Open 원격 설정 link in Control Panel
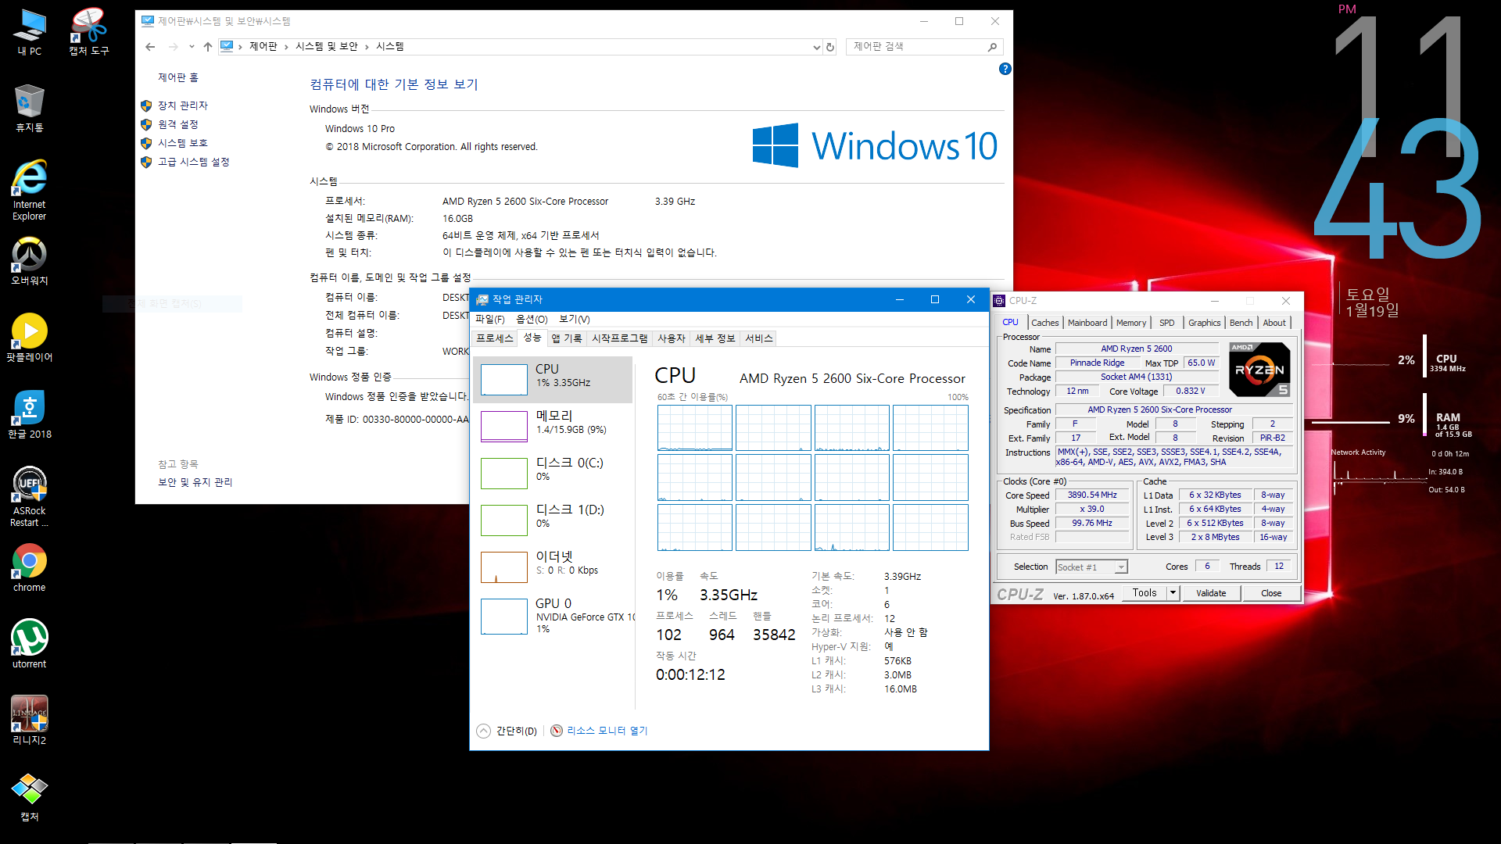This screenshot has height=844, width=1501. [x=178, y=124]
